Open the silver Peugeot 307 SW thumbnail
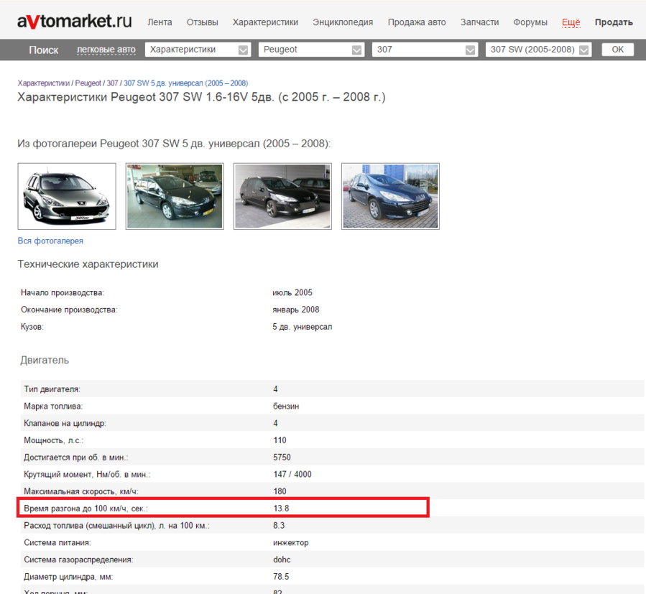This screenshot has height=594, width=646. click(x=67, y=196)
